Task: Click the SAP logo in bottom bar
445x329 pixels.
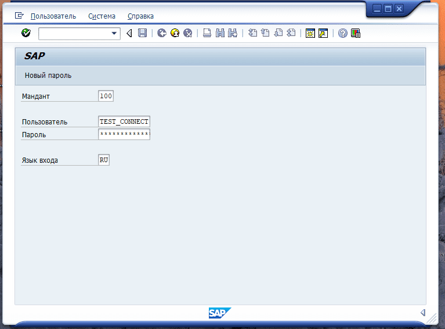Action: 219,313
